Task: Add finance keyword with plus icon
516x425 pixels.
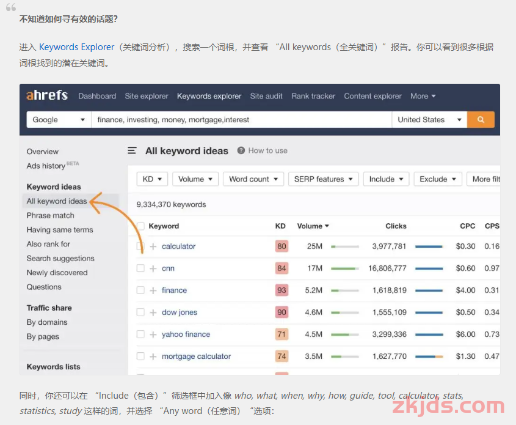Action: pyautogui.click(x=153, y=290)
